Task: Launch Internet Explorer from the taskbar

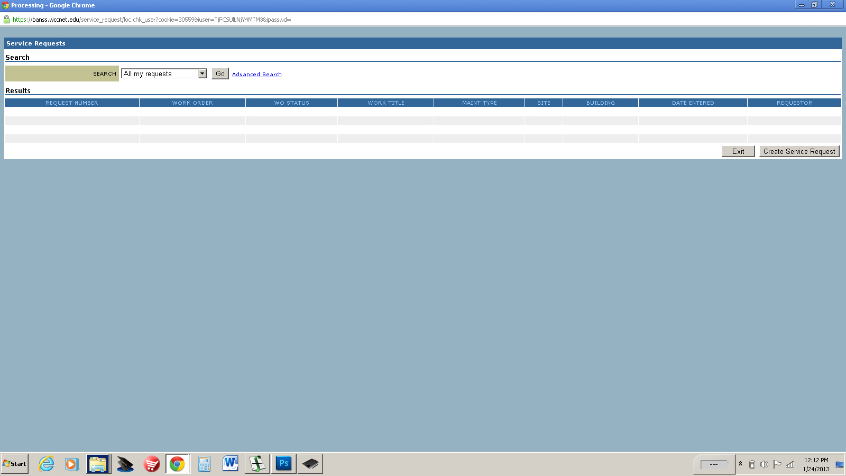Action: (47, 464)
